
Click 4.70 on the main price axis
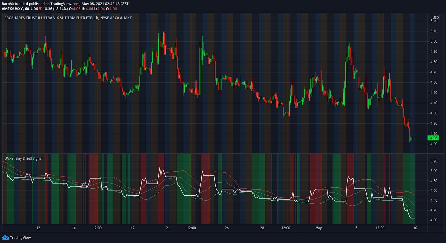(434, 72)
